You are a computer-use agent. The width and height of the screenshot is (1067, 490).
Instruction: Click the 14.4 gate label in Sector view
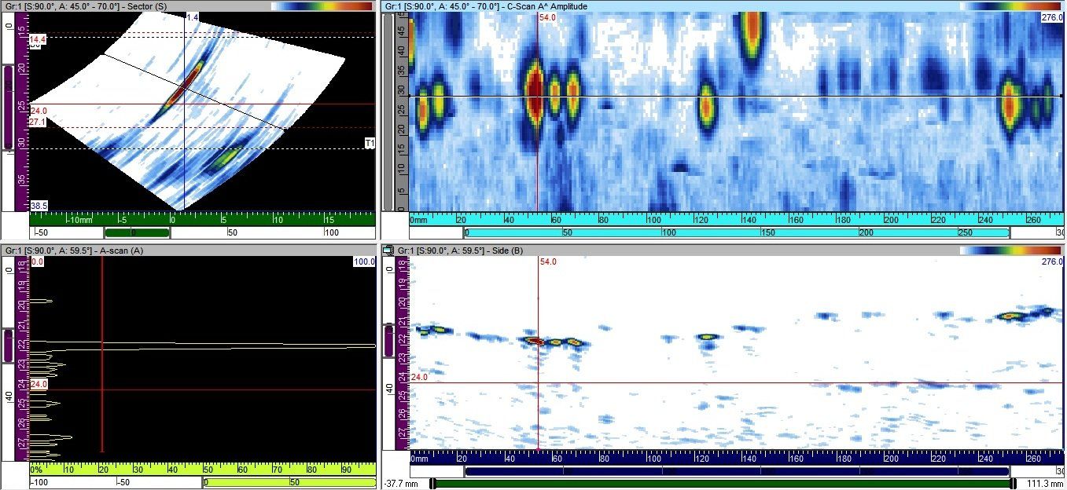39,38
